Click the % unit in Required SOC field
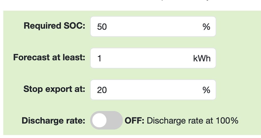The image size is (261, 138). pos(206,27)
